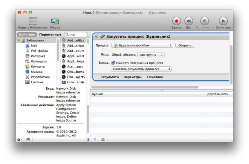Show the variables view icon
The image size is (249, 164).
point(103,140)
